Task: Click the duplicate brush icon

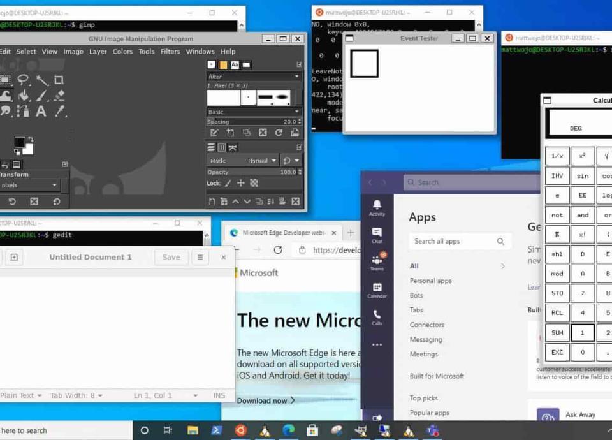Action: coord(247,133)
